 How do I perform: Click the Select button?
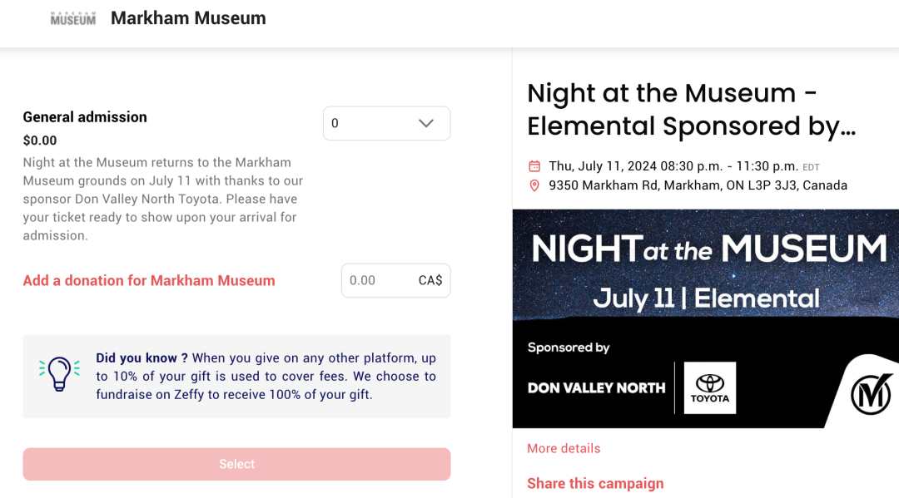[236, 464]
